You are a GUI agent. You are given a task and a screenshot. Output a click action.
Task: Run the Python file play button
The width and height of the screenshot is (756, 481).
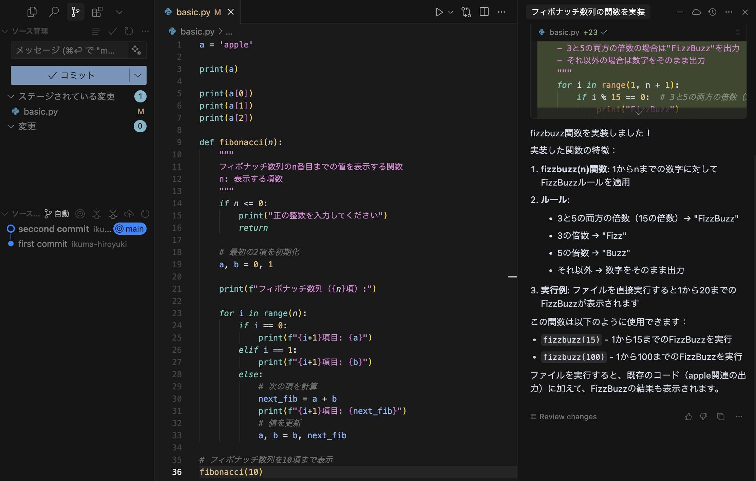[439, 12]
